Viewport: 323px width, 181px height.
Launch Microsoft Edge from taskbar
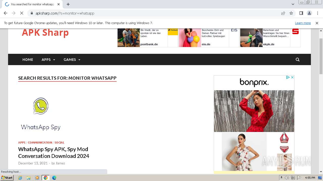(x=54, y=178)
